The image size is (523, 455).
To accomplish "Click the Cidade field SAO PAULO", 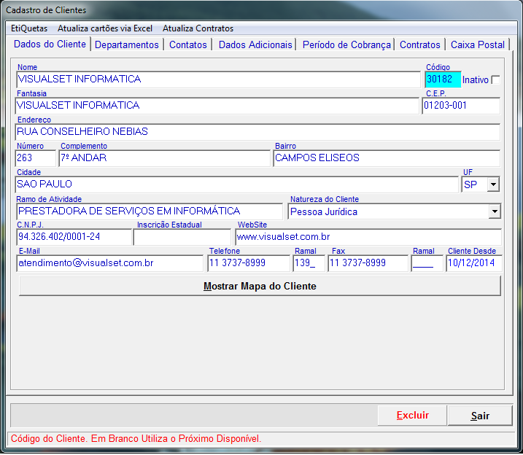I will coord(237,184).
